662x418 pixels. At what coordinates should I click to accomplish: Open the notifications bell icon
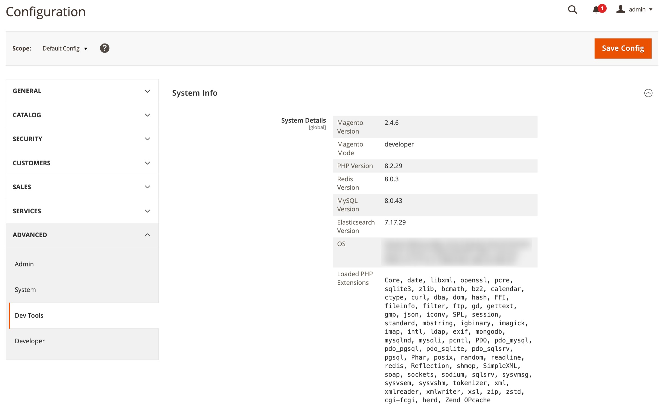[596, 10]
